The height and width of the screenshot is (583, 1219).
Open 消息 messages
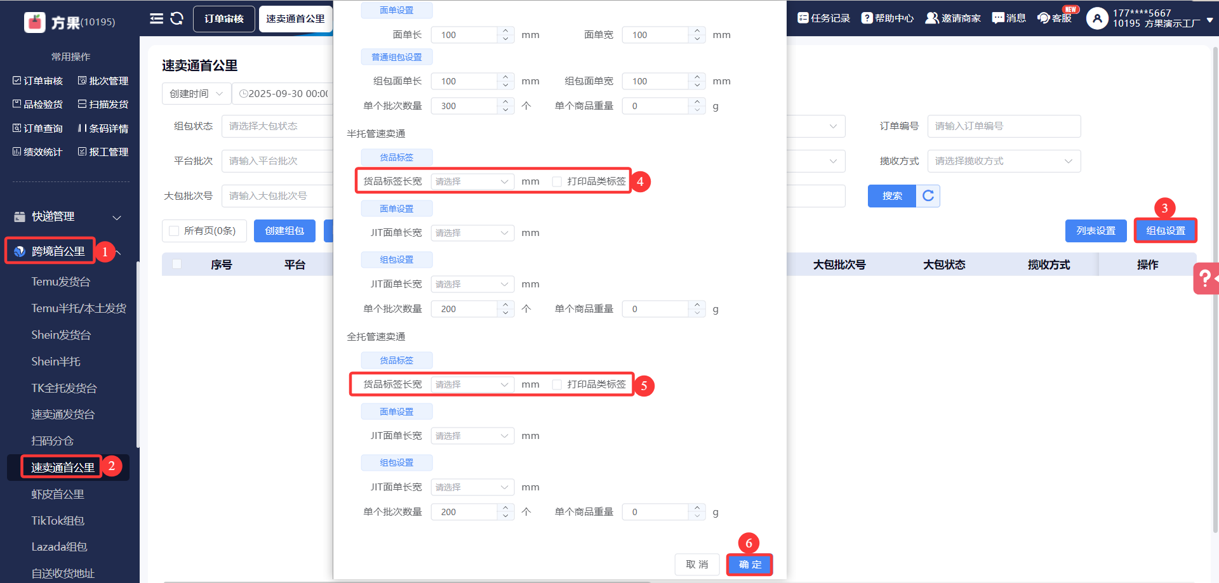(1009, 18)
